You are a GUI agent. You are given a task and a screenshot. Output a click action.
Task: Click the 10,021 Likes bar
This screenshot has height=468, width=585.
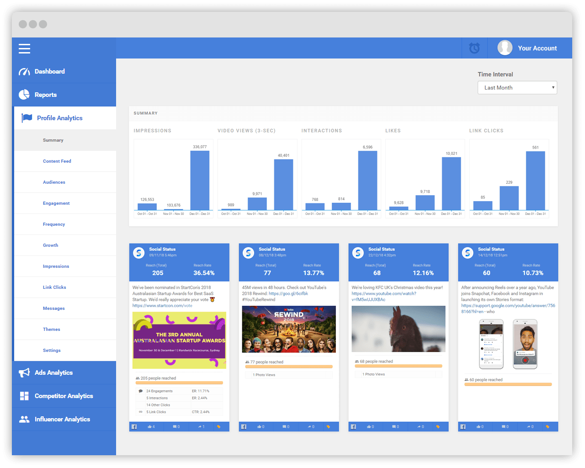(451, 184)
